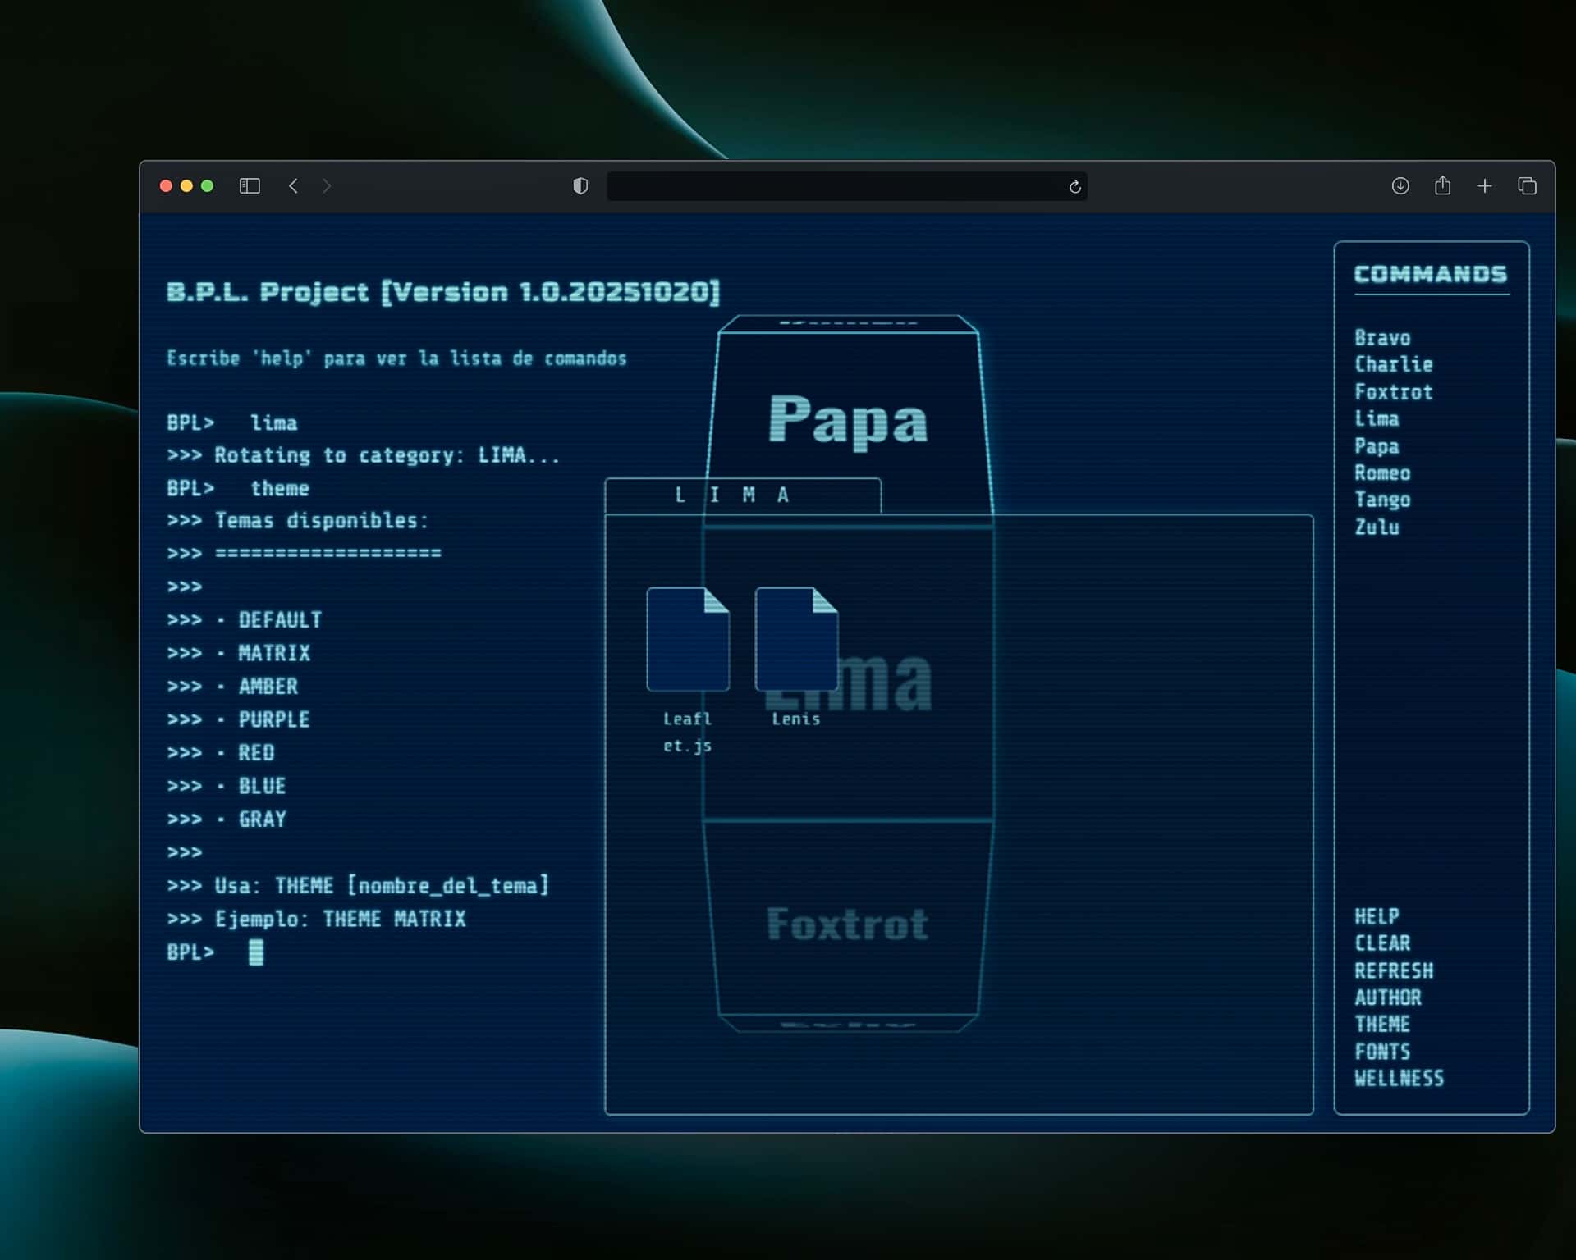This screenshot has width=1576, height=1260.
Task: Click the THEME command in sidebar
Action: point(1382,1025)
